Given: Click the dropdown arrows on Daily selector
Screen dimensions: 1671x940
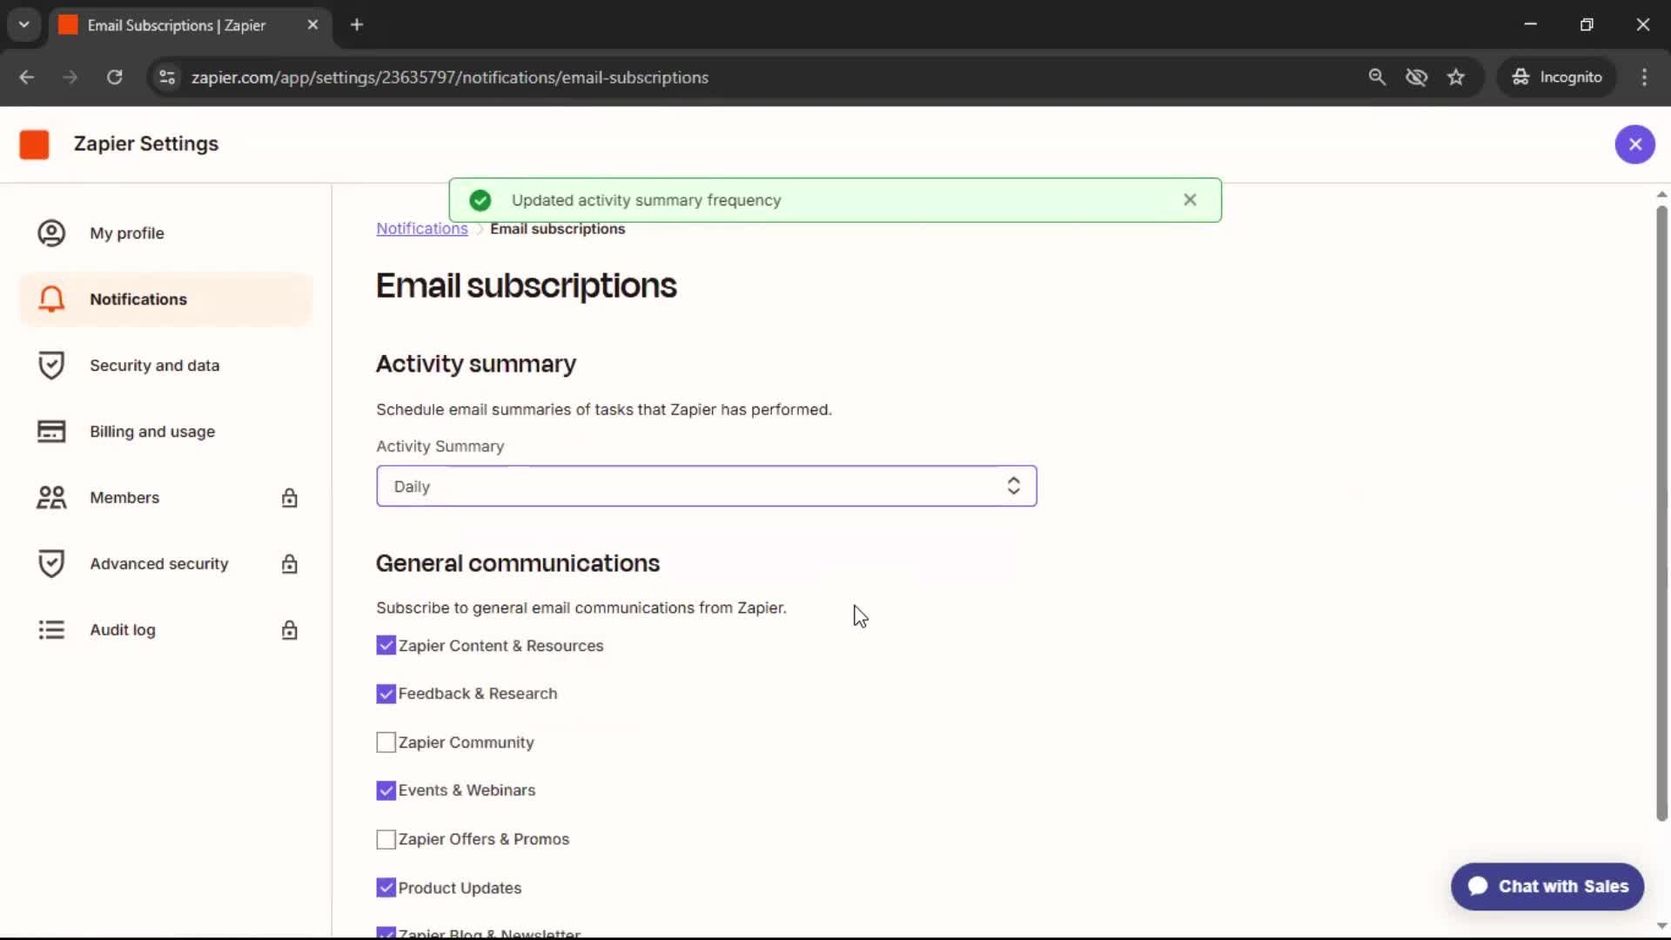Looking at the screenshot, I should click(x=1013, y=487).
